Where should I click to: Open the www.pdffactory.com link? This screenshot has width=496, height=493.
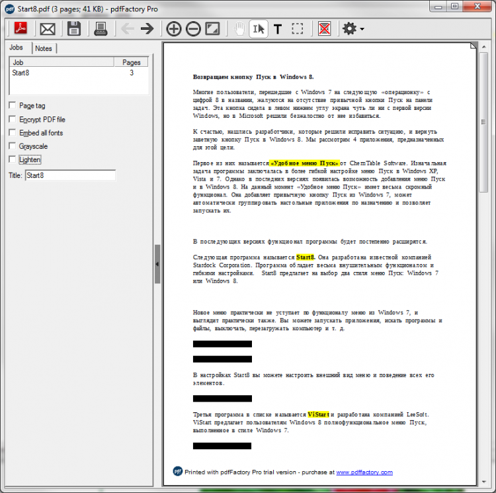coord(364,472)
